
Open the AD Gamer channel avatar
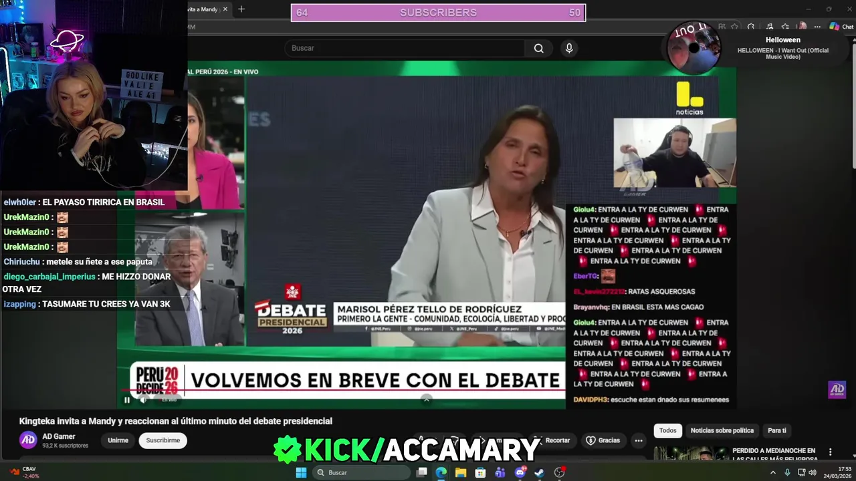pyautogui.click(x=28, y=440)
